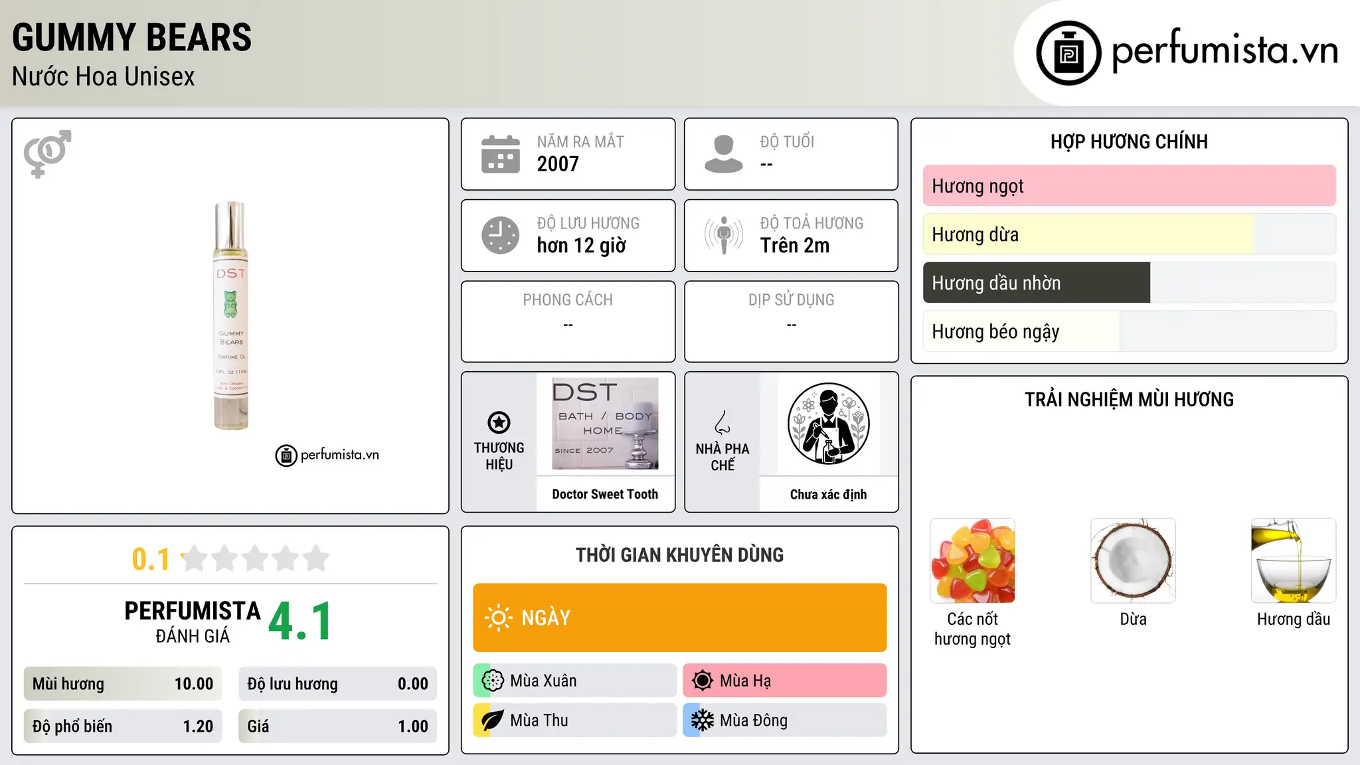Screen dimensions: 1360x765
Task: Click the flower icon for Mùa Xuân
Action: click(x=493, y=681)
